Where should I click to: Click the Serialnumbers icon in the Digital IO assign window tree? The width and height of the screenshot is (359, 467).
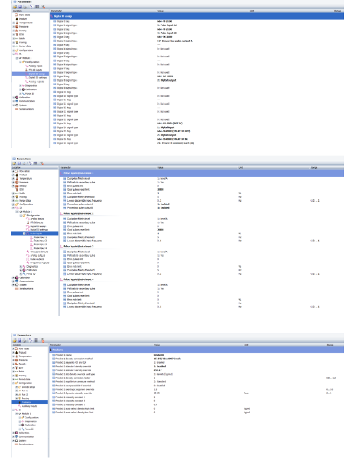pyautogui.click(x=17, y=109)
